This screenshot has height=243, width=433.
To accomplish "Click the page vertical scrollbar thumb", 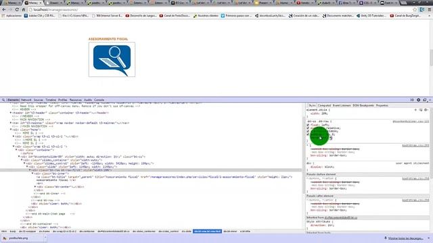I will 431,57.
